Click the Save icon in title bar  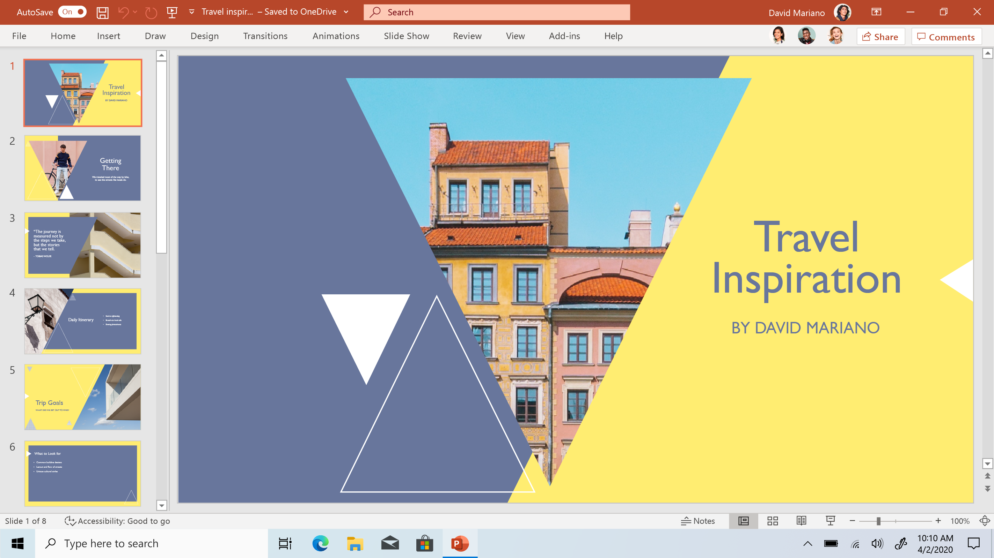pos(102,12)
